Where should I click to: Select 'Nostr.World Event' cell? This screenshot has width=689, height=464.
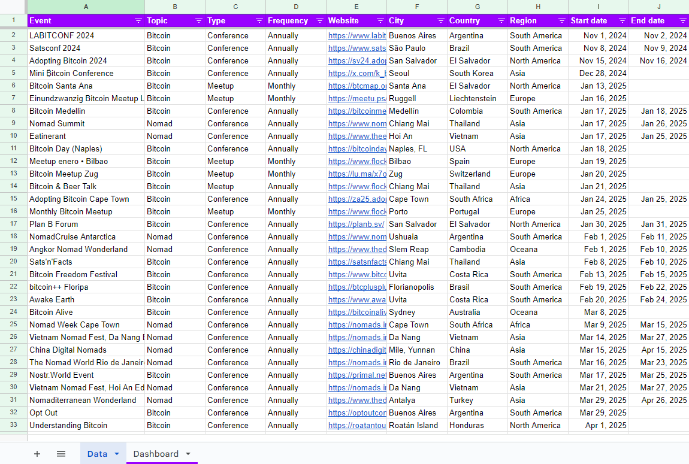pyautogui.click(x=86, y=375)
